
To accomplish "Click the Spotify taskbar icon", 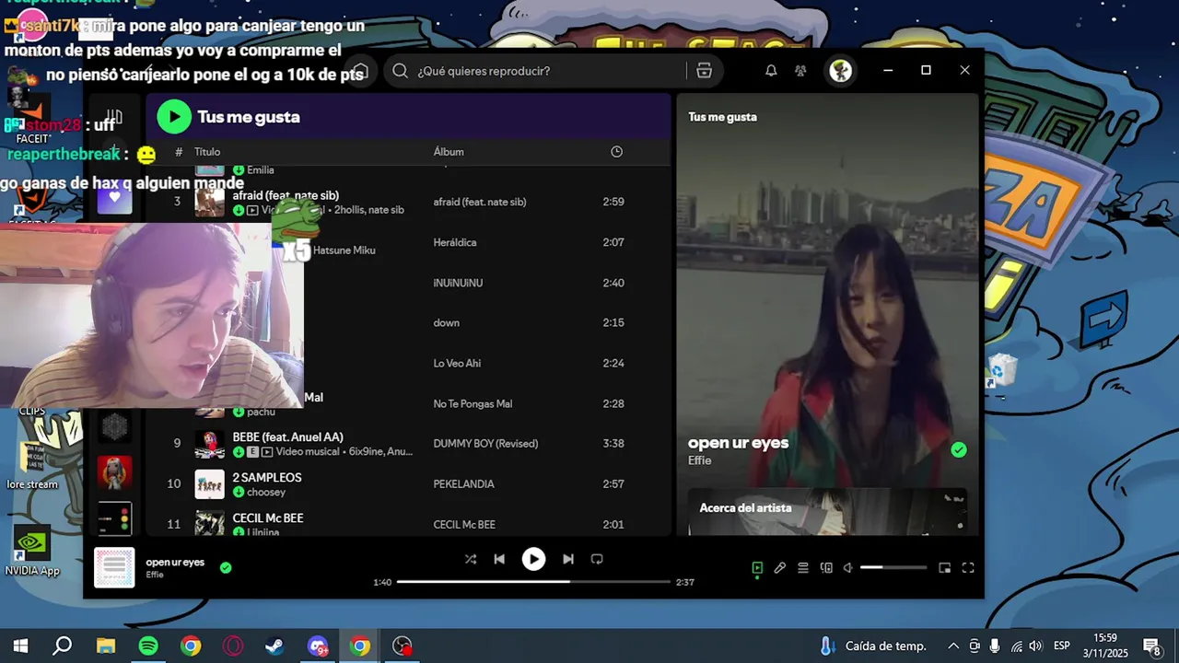I will pos(148,646).
